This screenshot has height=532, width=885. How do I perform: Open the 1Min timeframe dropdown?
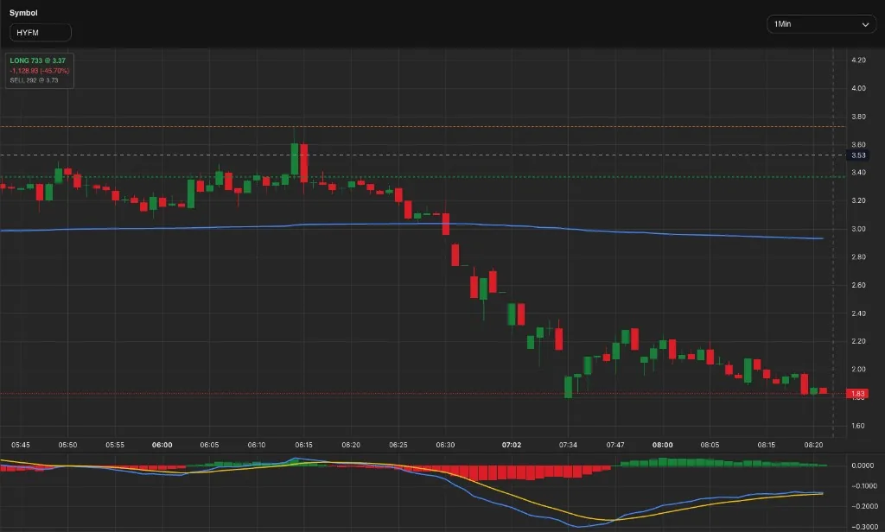point(821,24)
